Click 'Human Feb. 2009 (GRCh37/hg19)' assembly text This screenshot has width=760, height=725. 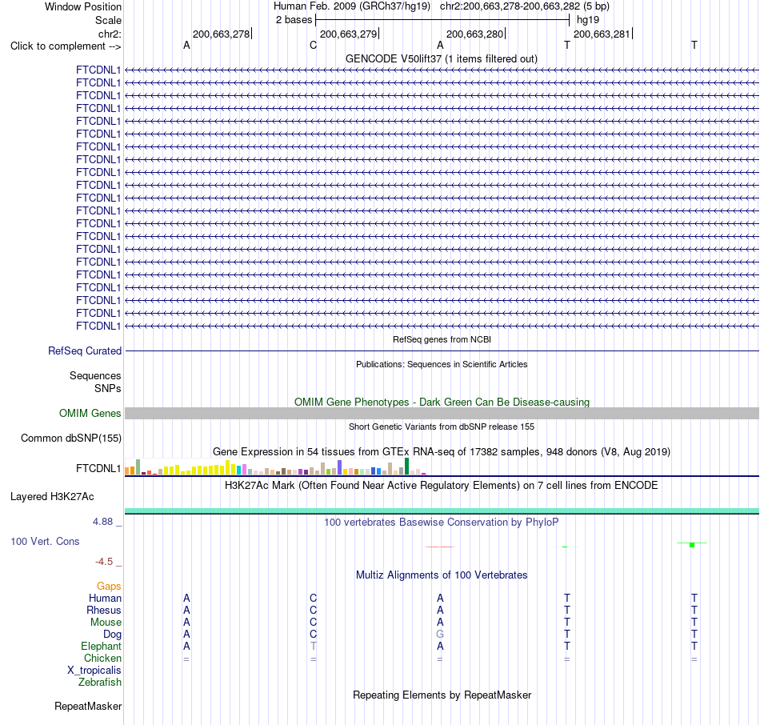352,6
